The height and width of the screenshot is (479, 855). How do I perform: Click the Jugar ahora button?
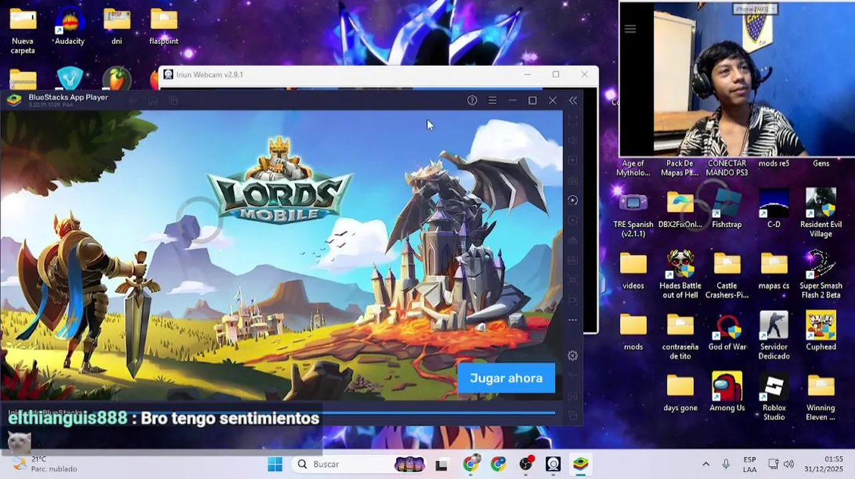point(506,378)
